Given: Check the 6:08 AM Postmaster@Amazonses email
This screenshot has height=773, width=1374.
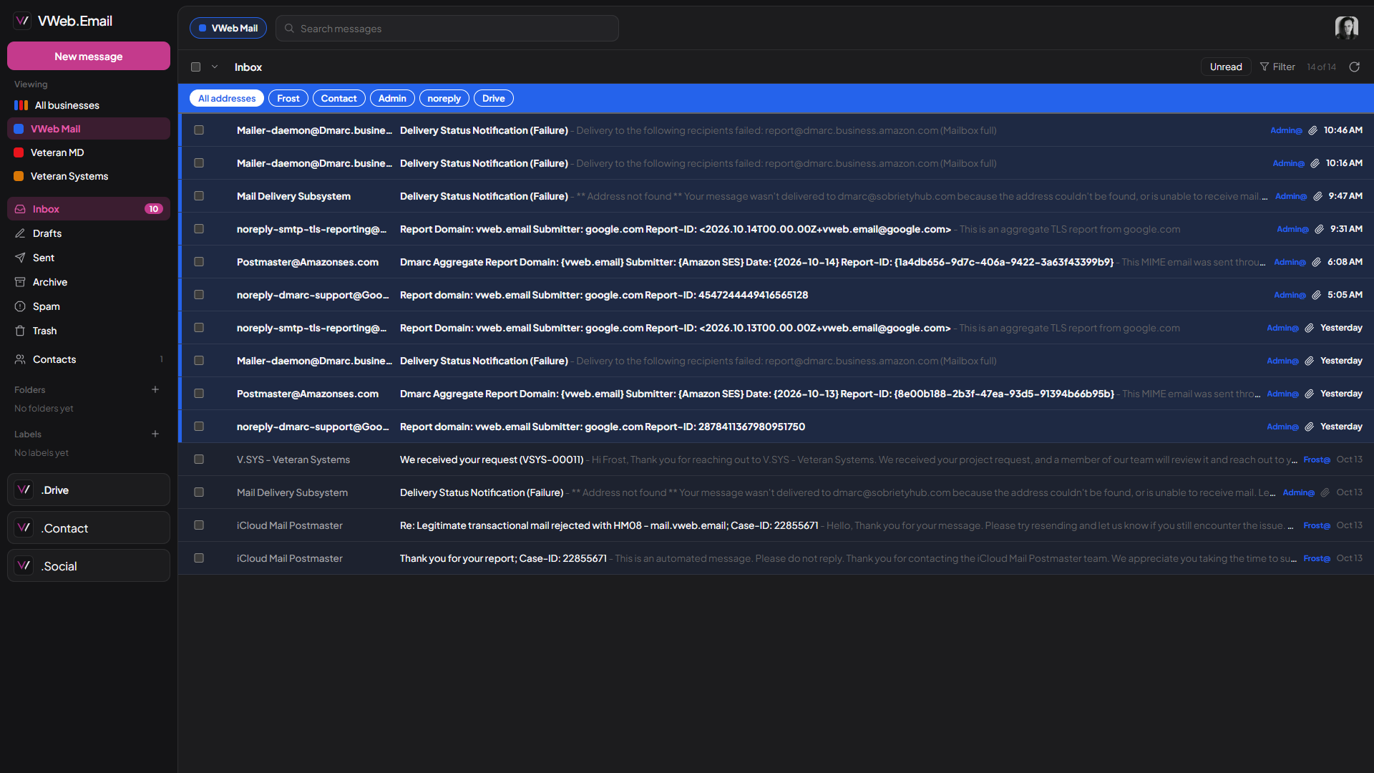Looking at the screenshot, I should 199,262.
